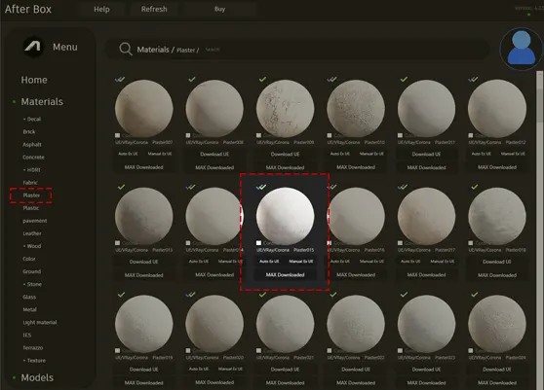Screen dimensions: 544x390
Task: Go to Home in the sidebar
Action: coord(34,80)
